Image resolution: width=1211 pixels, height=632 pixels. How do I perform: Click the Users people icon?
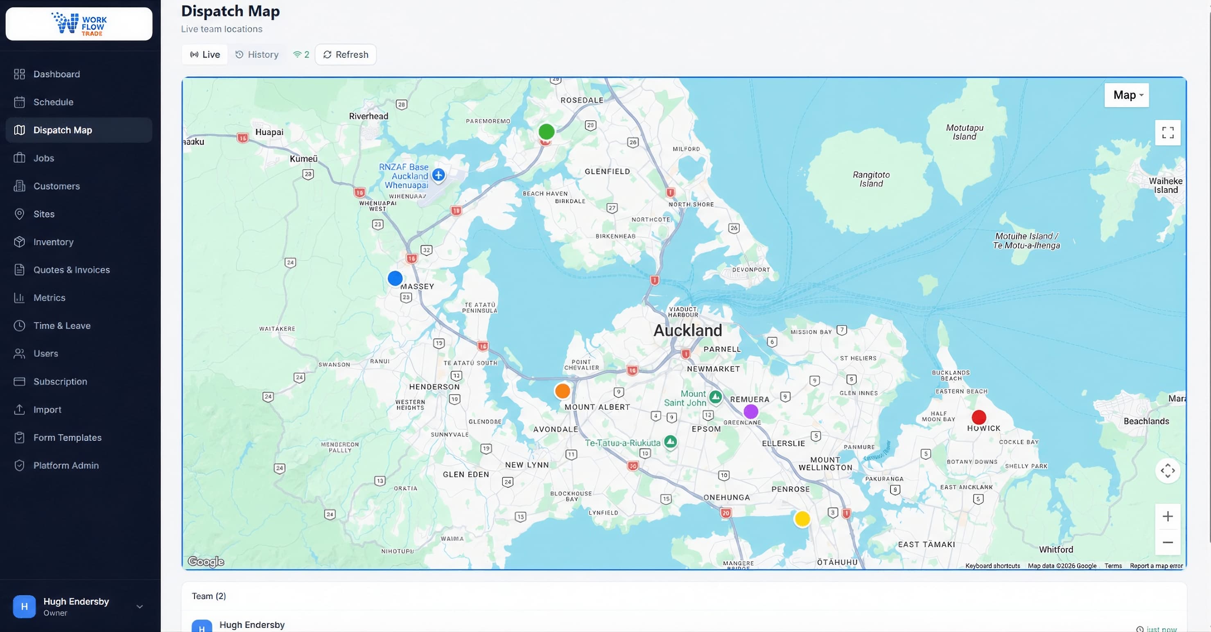pos(19,353)
